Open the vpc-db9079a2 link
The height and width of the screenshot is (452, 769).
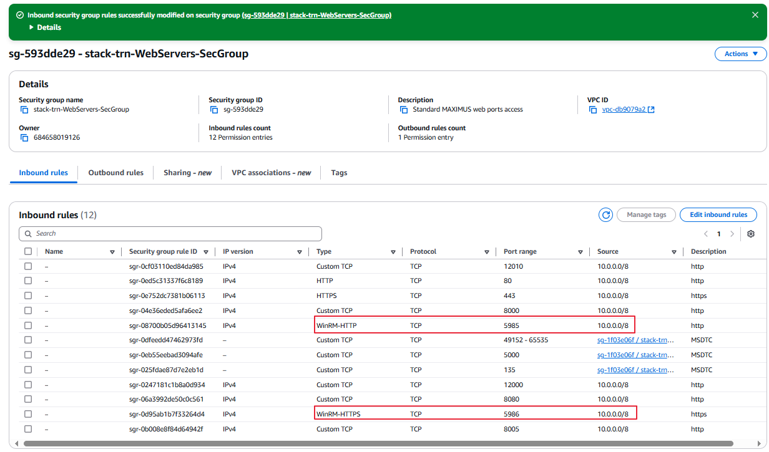tap(624, 110)
